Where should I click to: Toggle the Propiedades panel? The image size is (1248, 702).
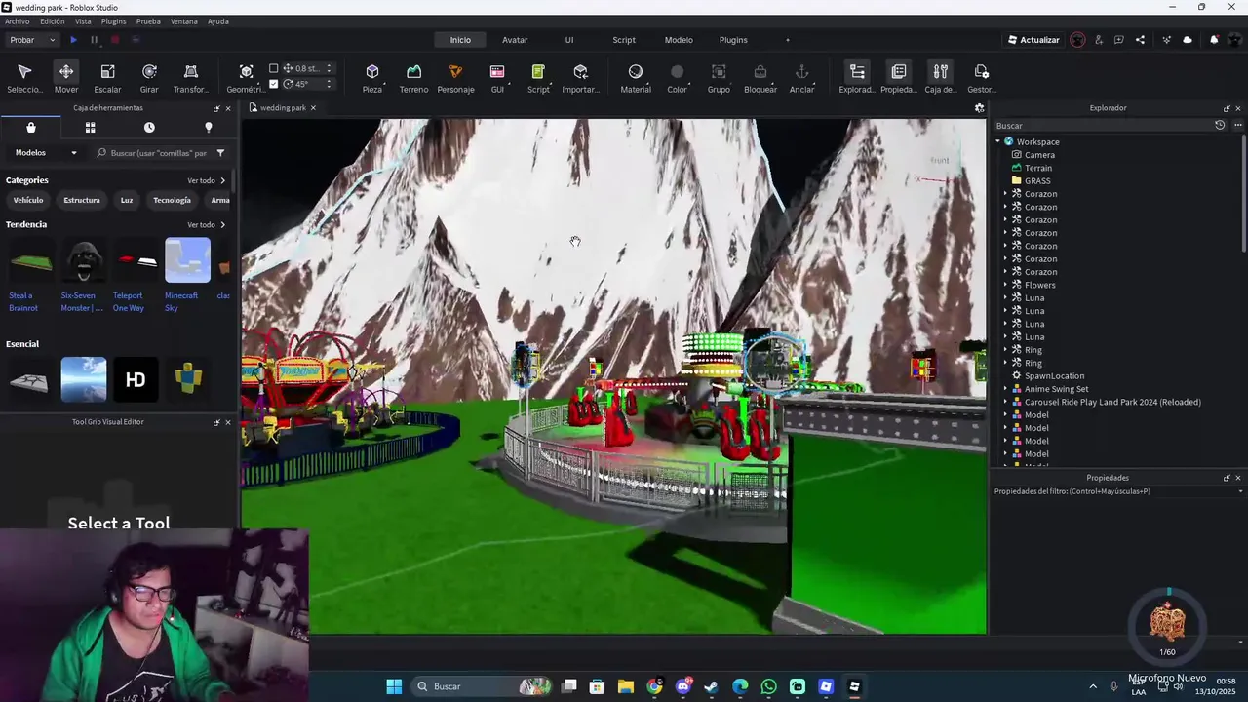point(899,78)
